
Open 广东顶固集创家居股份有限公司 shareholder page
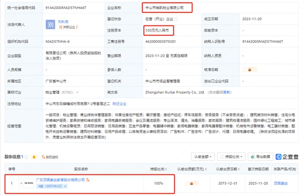[61, 180]
